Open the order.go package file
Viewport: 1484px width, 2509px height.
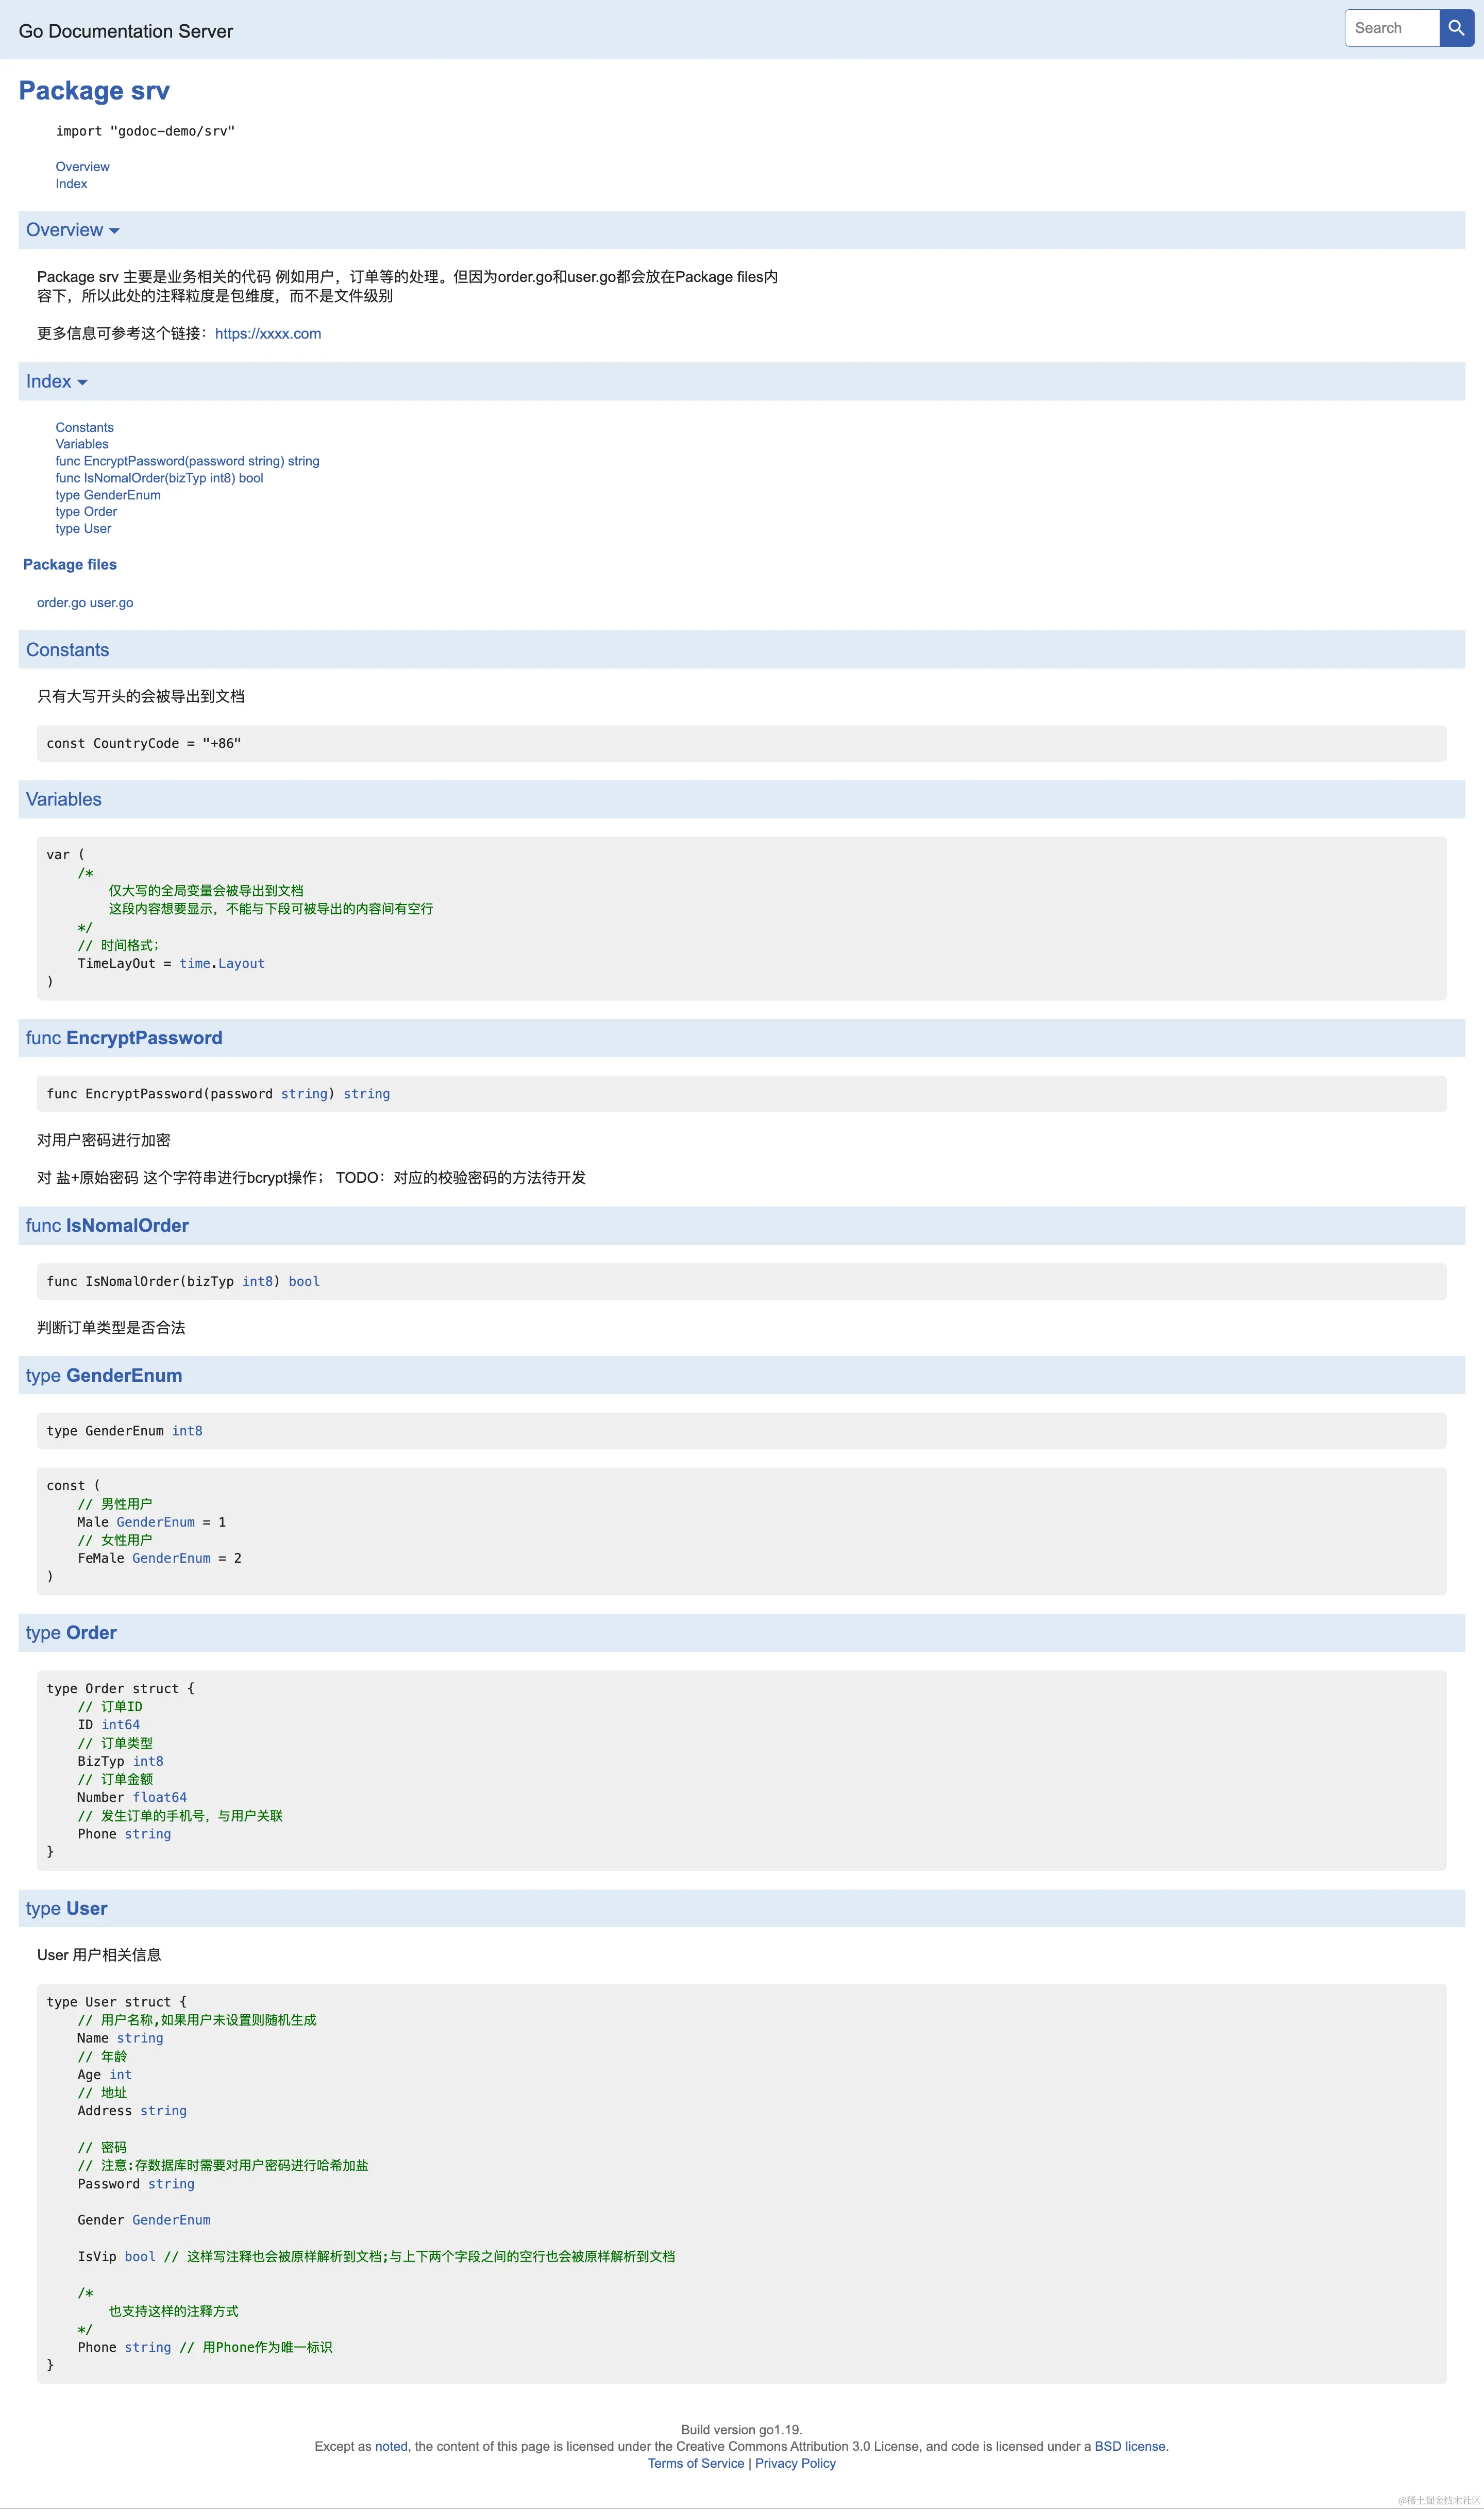coord(61,603)
